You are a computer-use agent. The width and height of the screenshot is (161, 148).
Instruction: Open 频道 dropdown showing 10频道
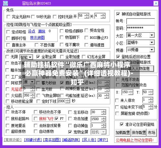pyautogui.click(x=141, y=50)
